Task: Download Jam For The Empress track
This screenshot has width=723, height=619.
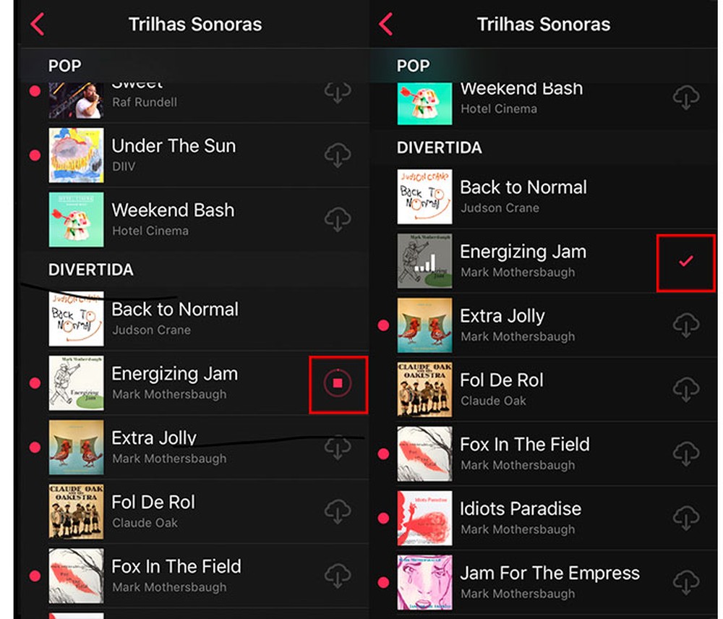Action: pos(685,582)
